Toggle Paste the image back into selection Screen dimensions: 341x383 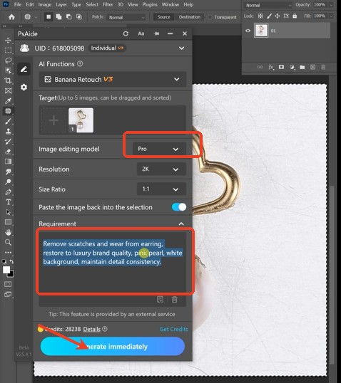click(179, 207)
